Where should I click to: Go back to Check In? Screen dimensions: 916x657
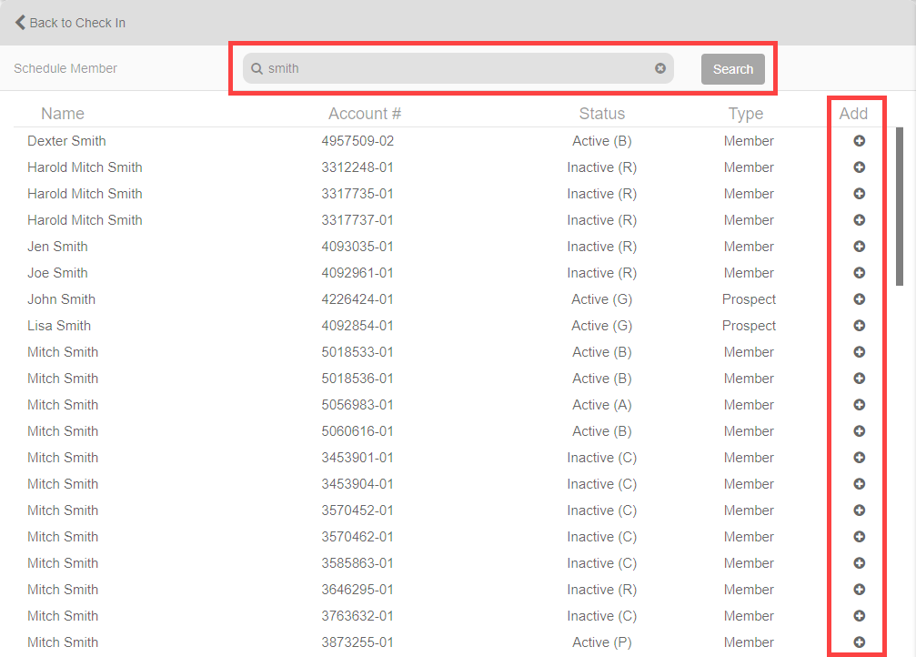click(70, 23)
